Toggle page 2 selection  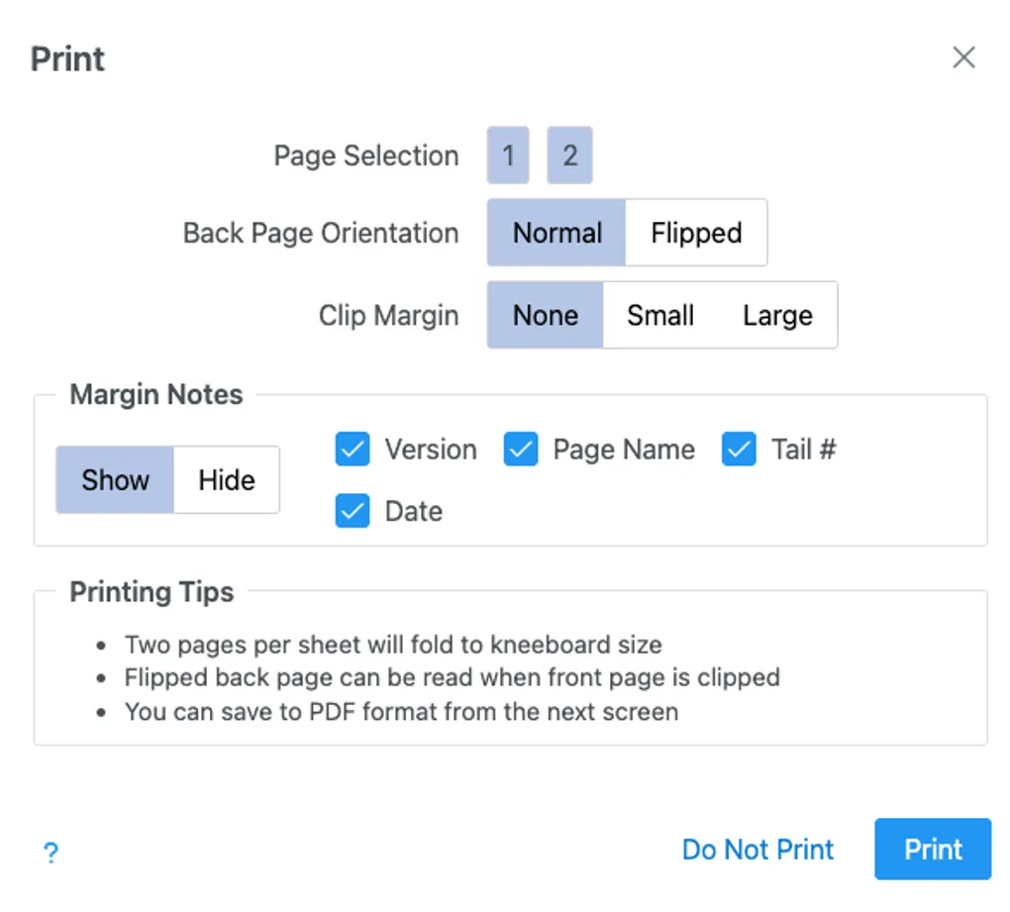click(569, 155)
